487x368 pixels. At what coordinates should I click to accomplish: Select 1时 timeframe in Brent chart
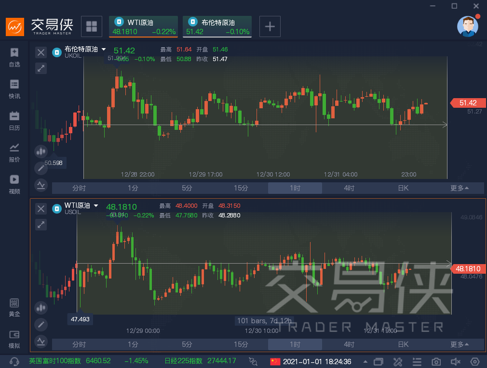tap(295, 188)
